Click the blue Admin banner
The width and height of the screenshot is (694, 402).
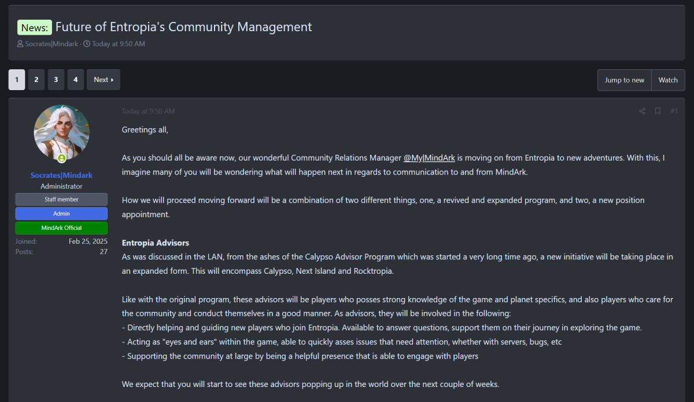pos(61,214)
